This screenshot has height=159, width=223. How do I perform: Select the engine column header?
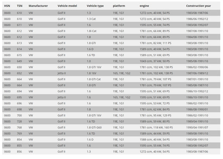coord(144,6)
